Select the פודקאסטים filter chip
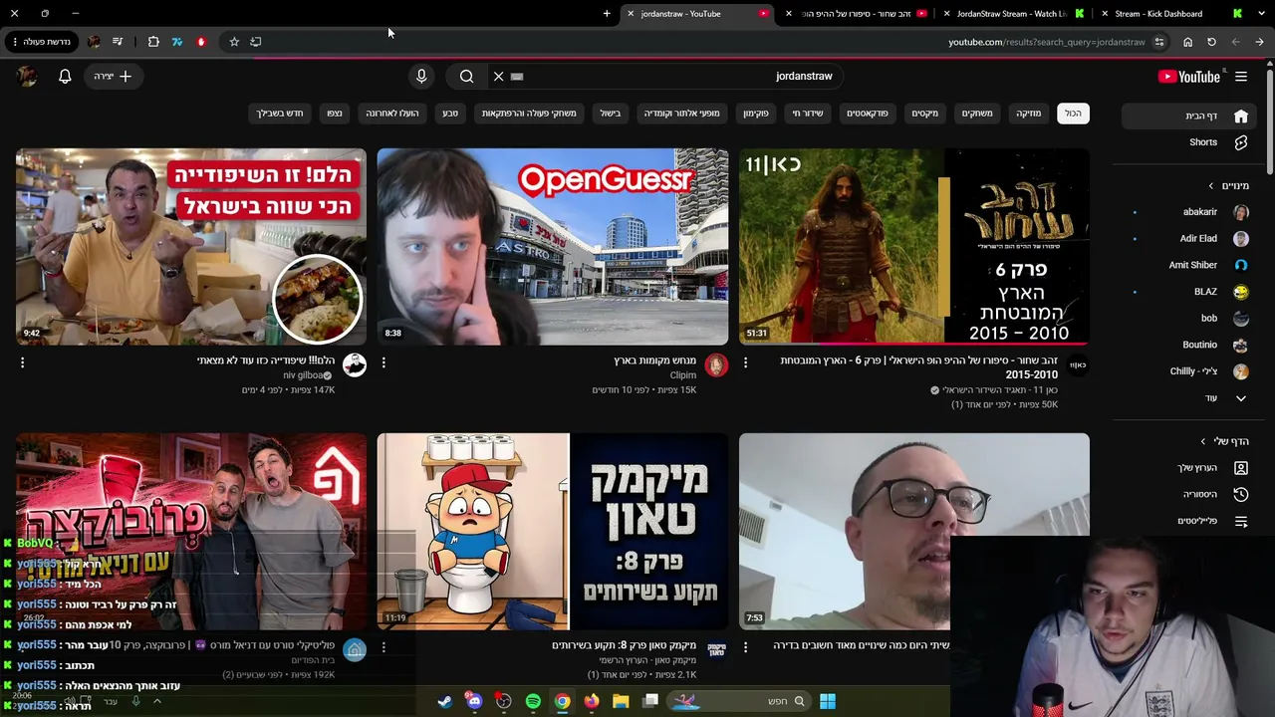Screen dimensions: 1275x717 868,114
